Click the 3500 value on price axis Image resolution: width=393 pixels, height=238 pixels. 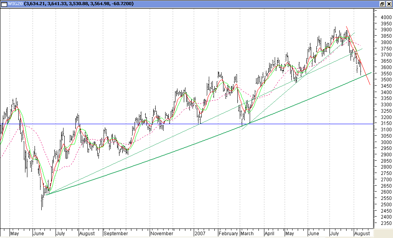[x=383, y=80]
